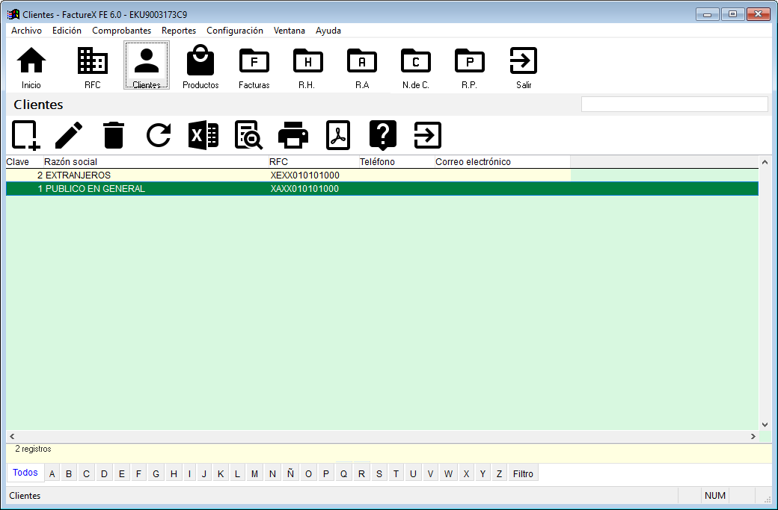778x510 pixels.
Task: Print the clients list
Action: pyautogui.click(x=293, y=134)
